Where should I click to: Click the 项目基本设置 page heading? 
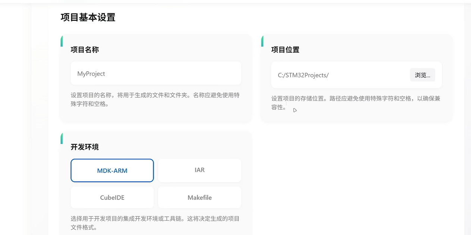[87, 17]
